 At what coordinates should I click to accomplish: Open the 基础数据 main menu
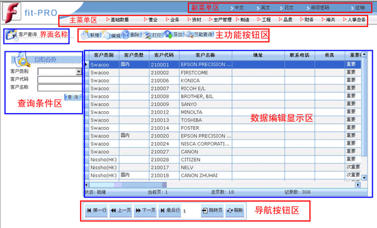pos(118,20)
